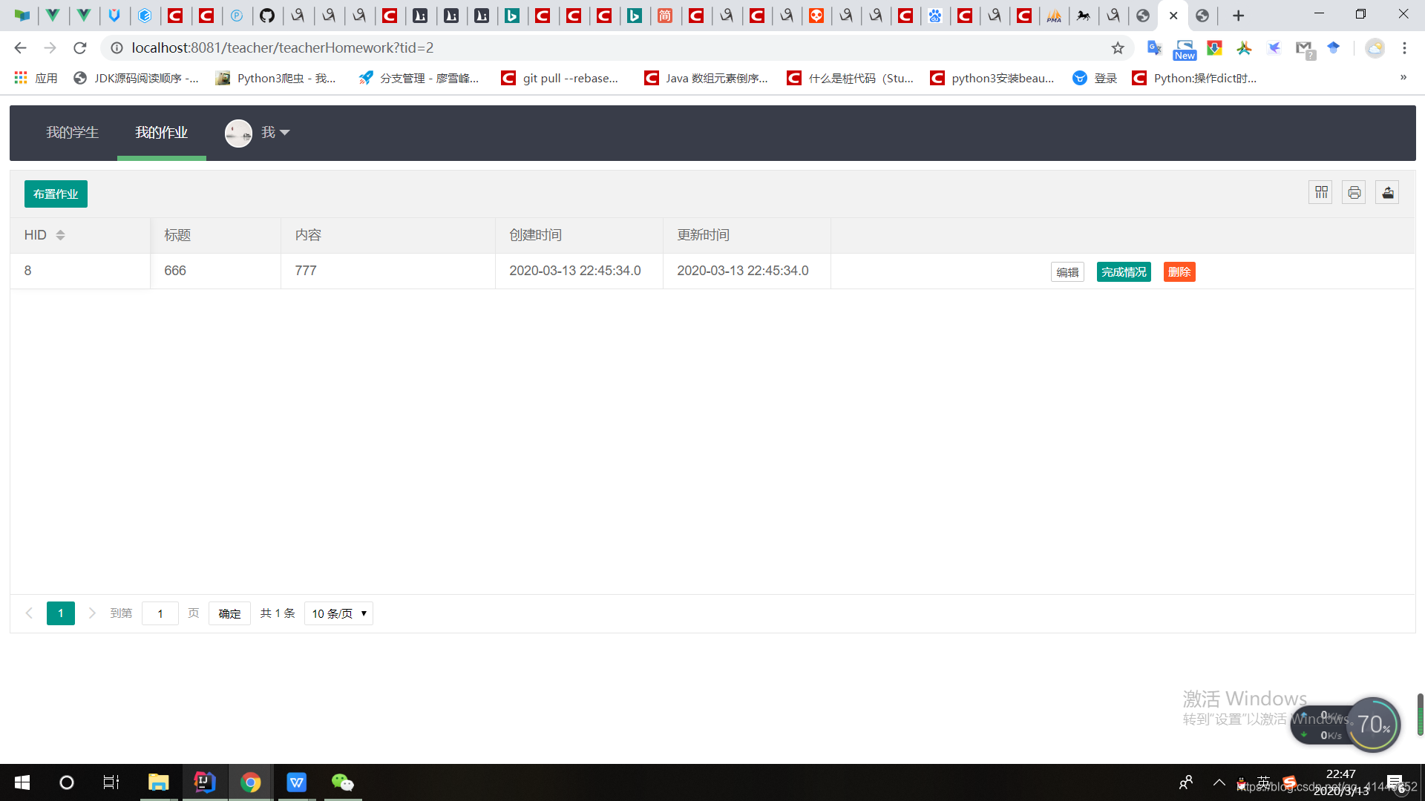Click the 编辑 button in row 8

[x=1067, y=272]
